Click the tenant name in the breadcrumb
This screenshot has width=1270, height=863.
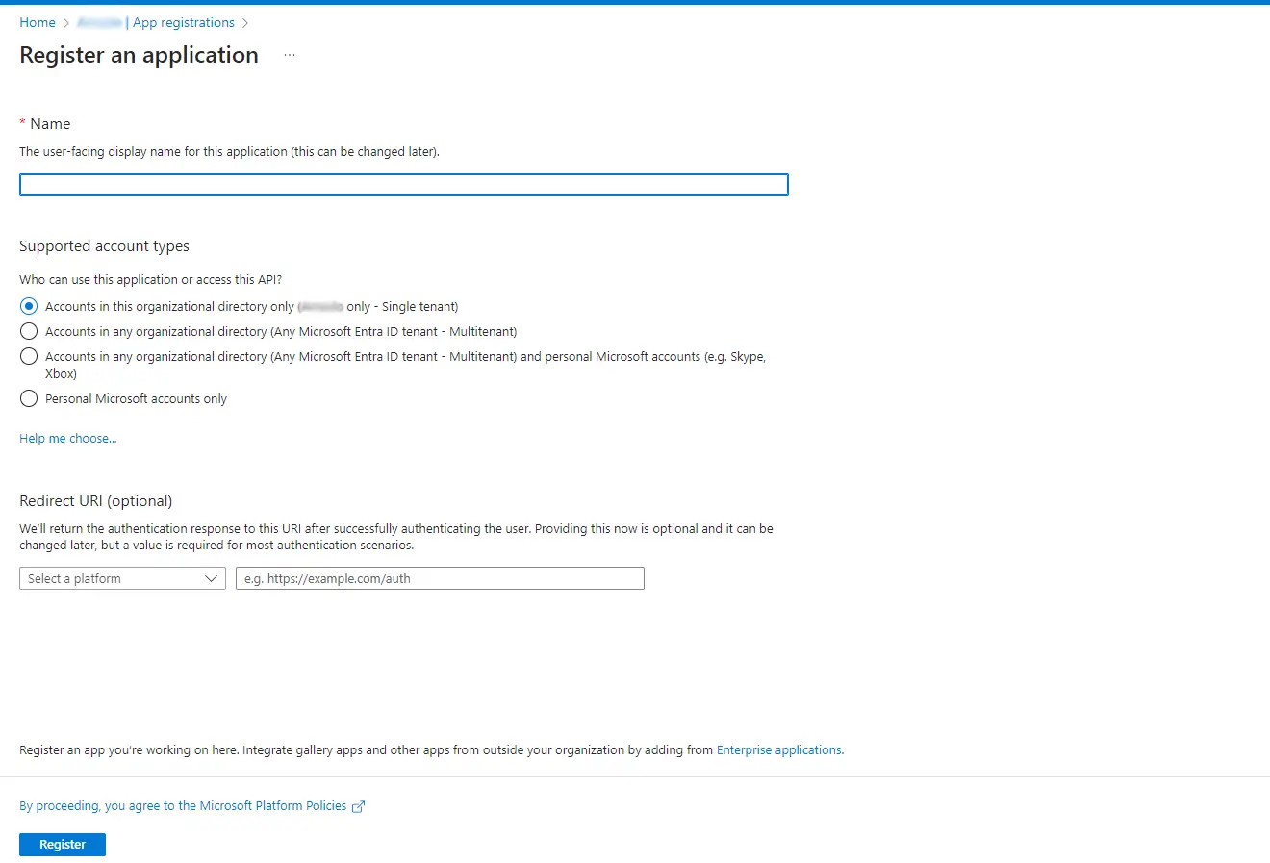[100, 22]
